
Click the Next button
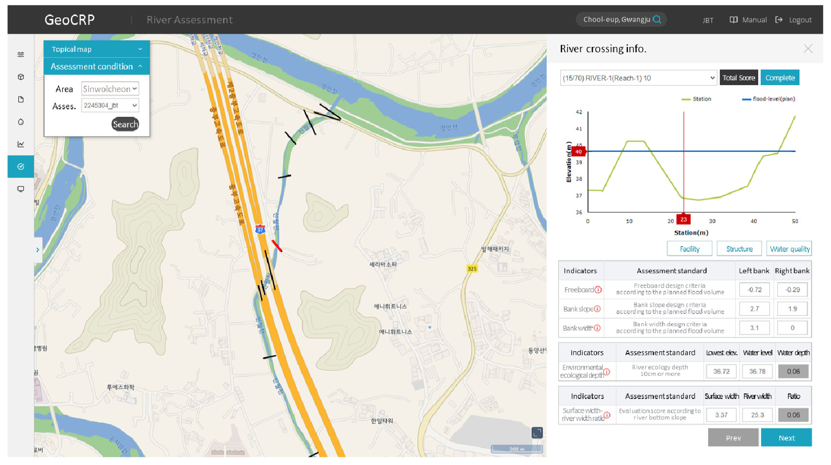(x=786, y=438)
